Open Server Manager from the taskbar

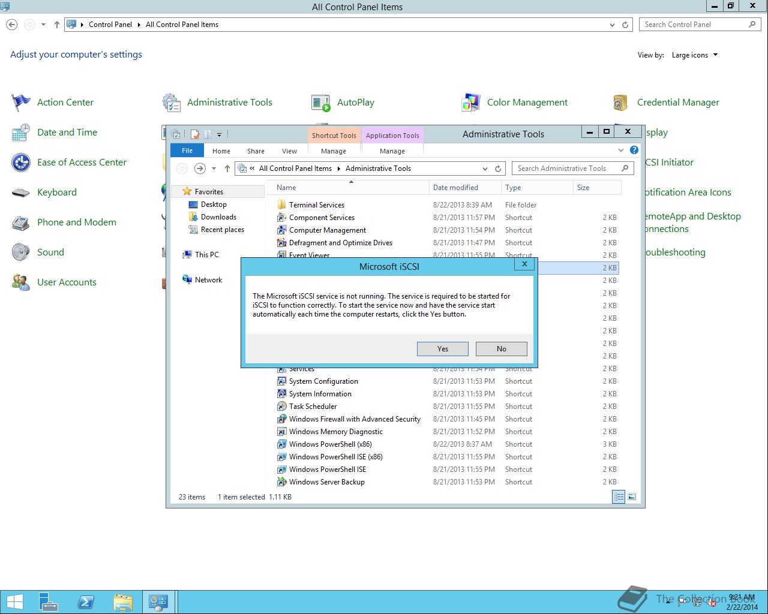pyautogui.click(x=49, y=602)
